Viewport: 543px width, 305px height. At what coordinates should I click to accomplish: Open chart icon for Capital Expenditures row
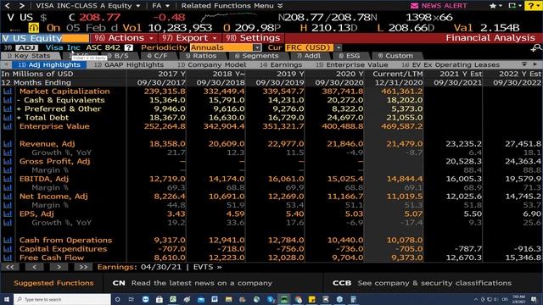pyautogui.click(x=8, y=249)
